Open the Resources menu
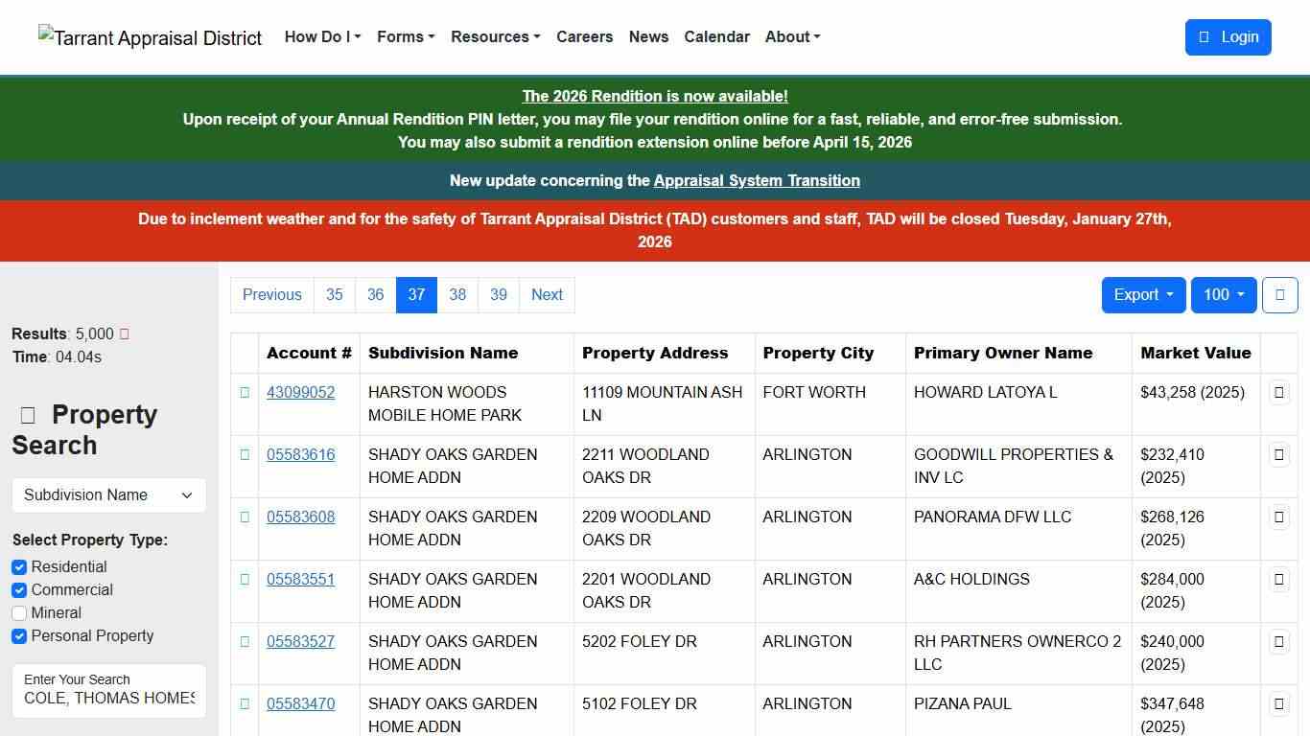Image resolution: width=1310 pixels, height=736 pixels. [495, 36]
